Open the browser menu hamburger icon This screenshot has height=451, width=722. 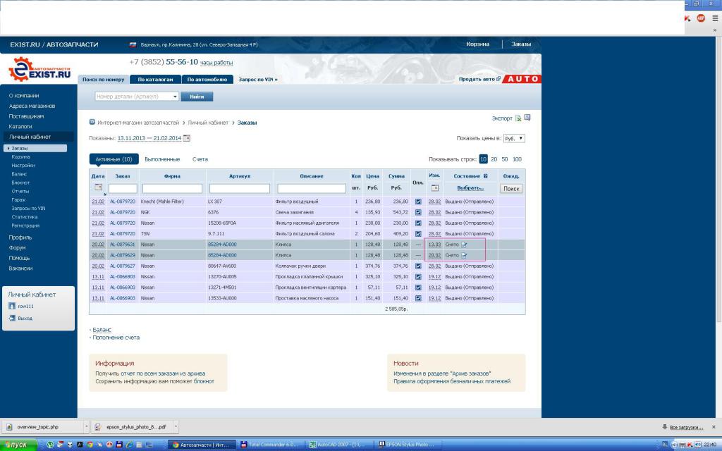pyautogui.click(x=715, y=18)
